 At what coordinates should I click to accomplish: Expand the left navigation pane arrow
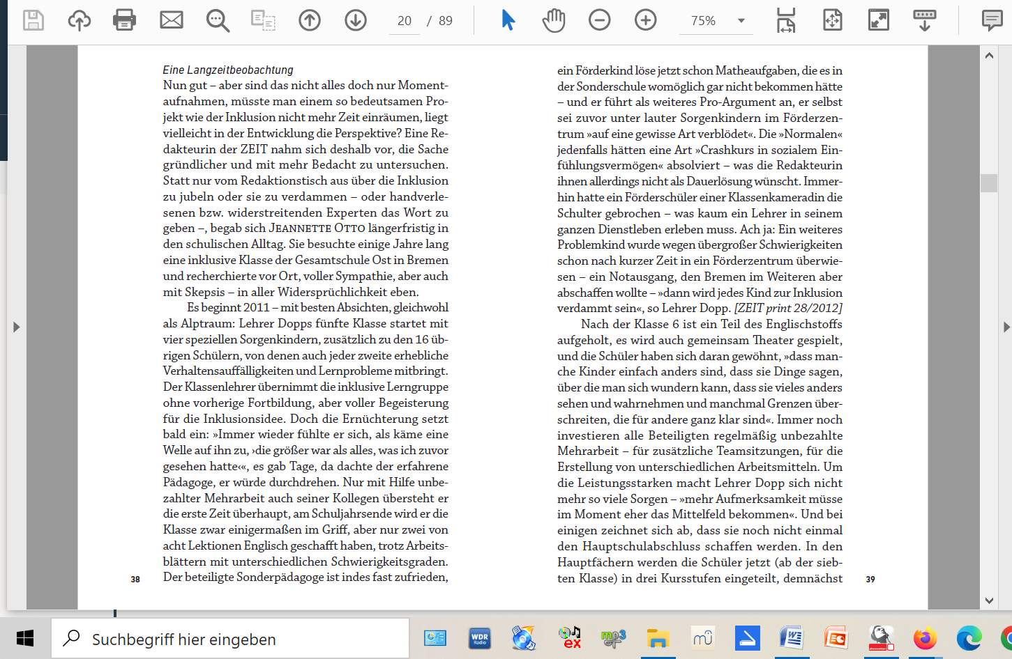(16, 327)
